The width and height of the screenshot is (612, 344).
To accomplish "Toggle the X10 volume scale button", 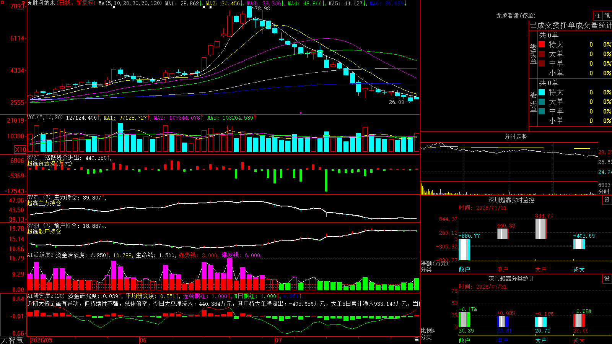I will (20, 149).
